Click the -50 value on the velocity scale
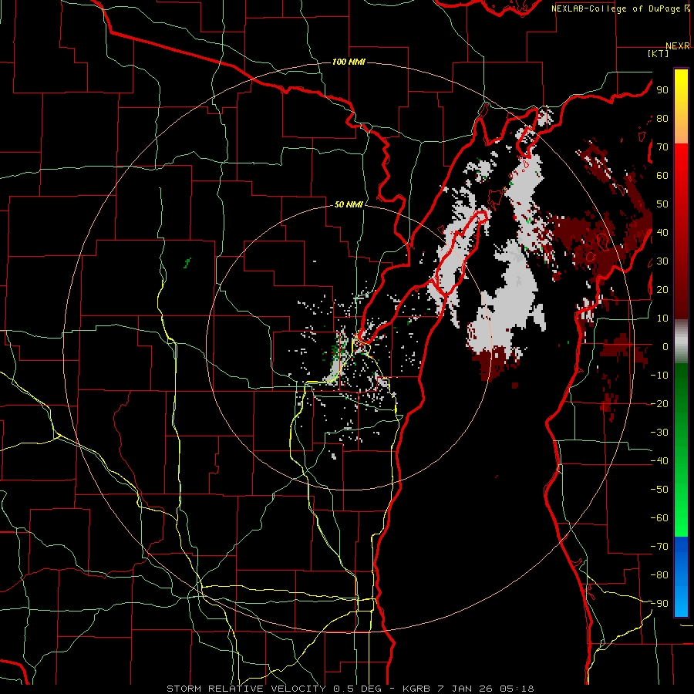Viewport: 694px width, 694px height. (x=659, y=490)
